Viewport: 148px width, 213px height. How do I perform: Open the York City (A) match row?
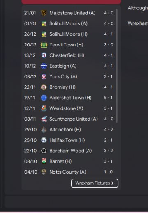[69, 77]
